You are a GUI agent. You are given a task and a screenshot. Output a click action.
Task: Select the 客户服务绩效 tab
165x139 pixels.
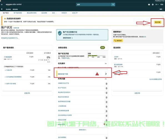coord(18,13)
